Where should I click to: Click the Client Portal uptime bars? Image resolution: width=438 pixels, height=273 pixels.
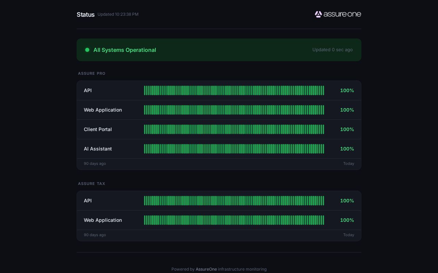[x=234, y=129]
